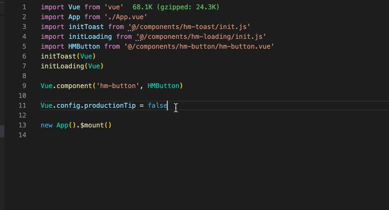
Task: Open the hm-toast/init.js import path
Action: 189,27
